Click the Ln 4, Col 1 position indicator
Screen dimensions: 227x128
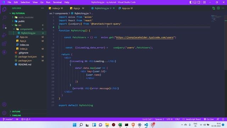click(148, 119)
